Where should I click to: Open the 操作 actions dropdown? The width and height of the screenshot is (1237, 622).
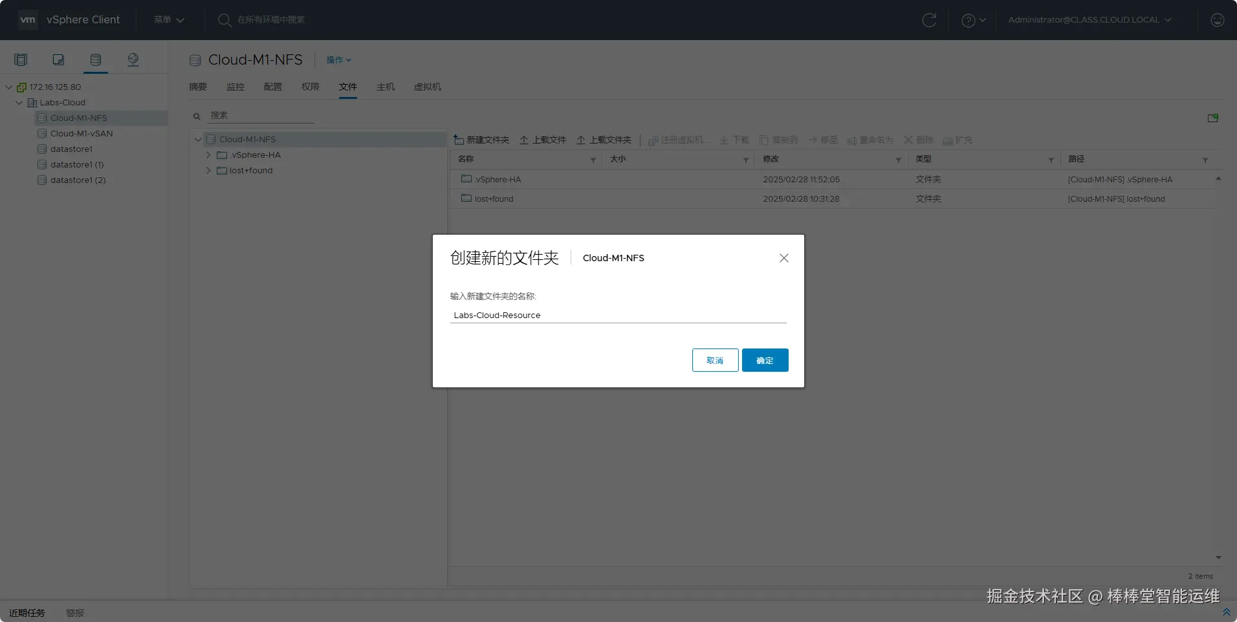point(338,60)
